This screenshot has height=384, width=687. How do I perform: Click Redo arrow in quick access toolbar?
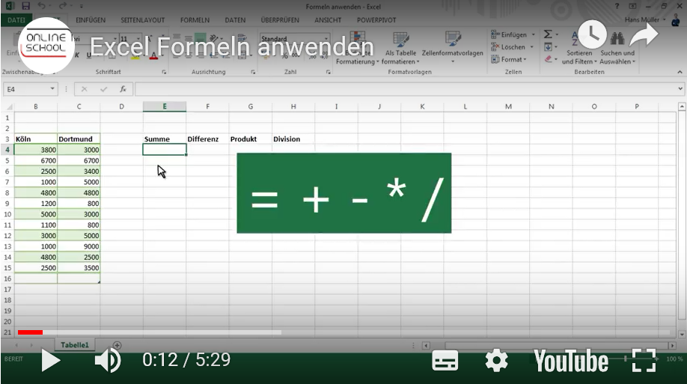point(63,6)
